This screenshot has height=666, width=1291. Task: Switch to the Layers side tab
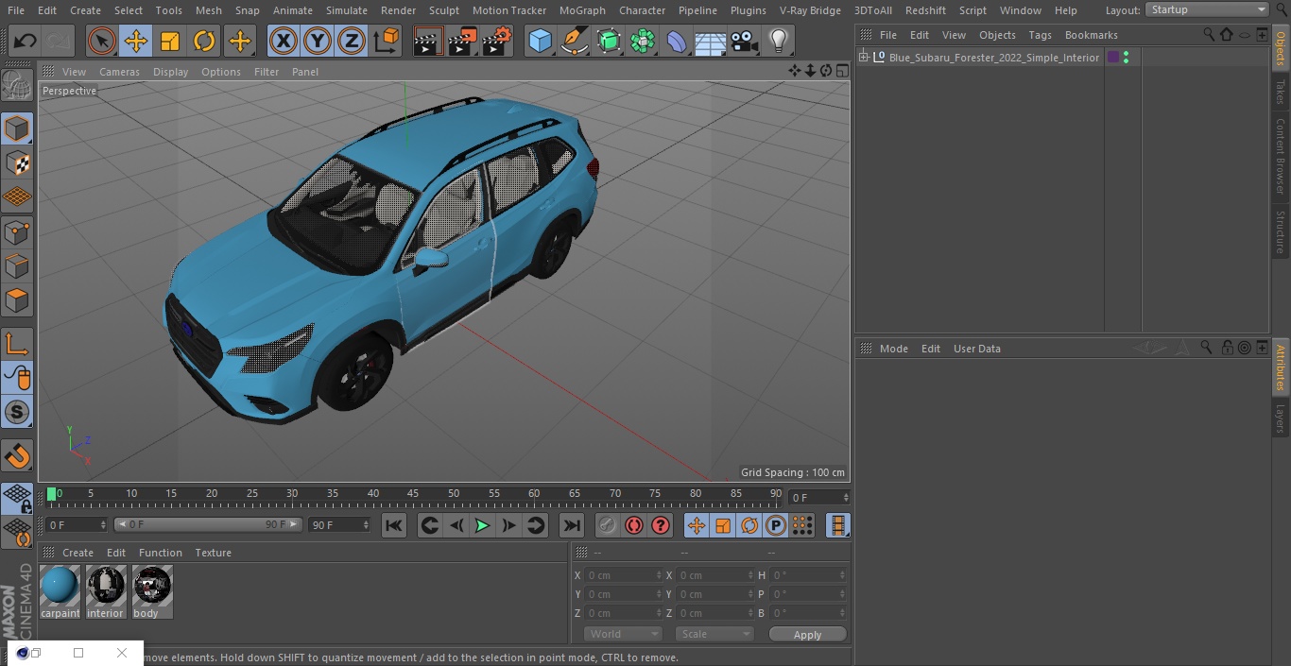point(1281,418)
